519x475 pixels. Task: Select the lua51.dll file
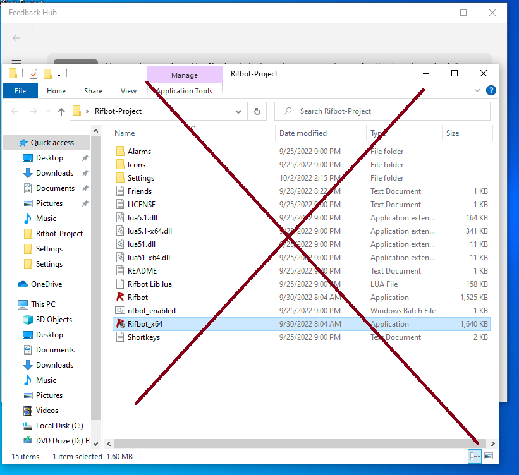point(142,244)
